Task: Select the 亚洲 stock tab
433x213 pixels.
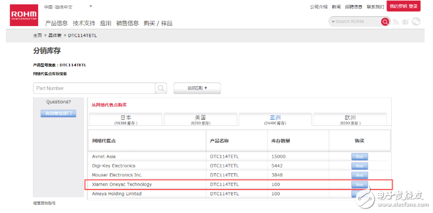Action: (x=275, y=120)
